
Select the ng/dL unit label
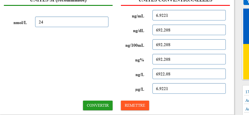point(139,31)
